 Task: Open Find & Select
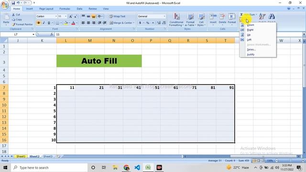click(272, 18)
